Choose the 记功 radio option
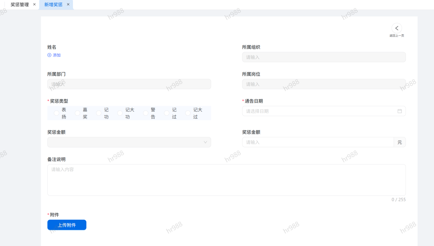The image size is (434, 246). [x=99, y=113]
